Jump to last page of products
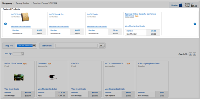This screenshot has height=99, width=200. click(x=194, y=54)
